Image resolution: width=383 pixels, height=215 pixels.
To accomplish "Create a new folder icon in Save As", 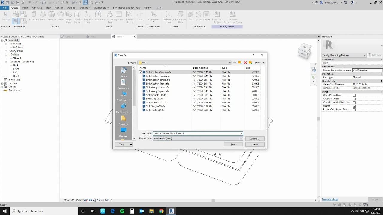I will point(250,62).
